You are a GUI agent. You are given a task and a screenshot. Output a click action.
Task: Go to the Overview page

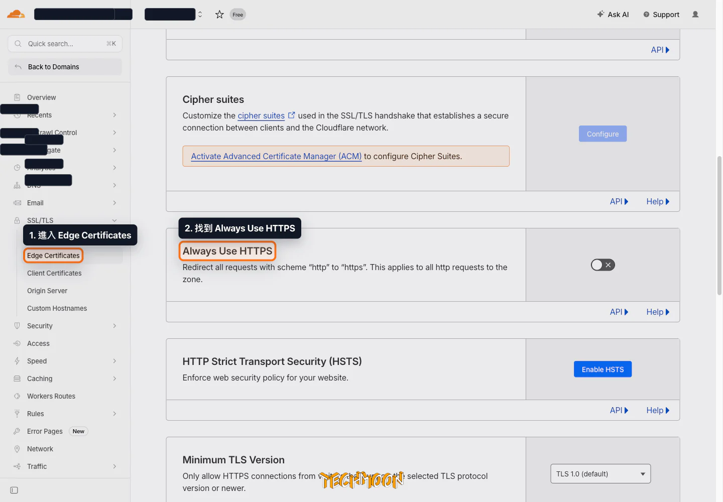tap(41, 97)
